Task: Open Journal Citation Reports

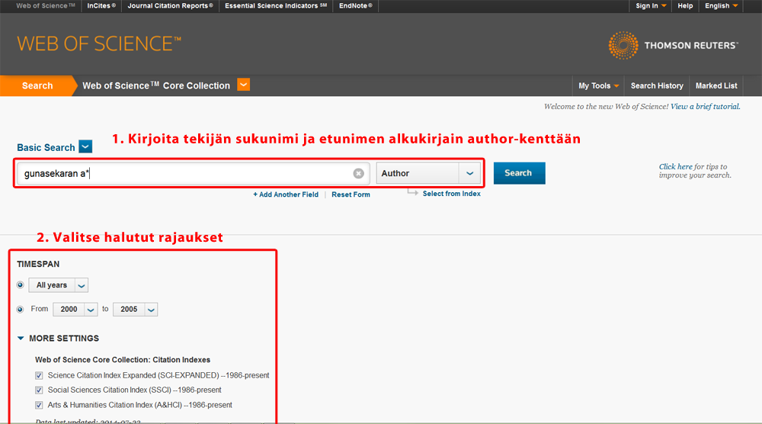Action: [170, 6]
